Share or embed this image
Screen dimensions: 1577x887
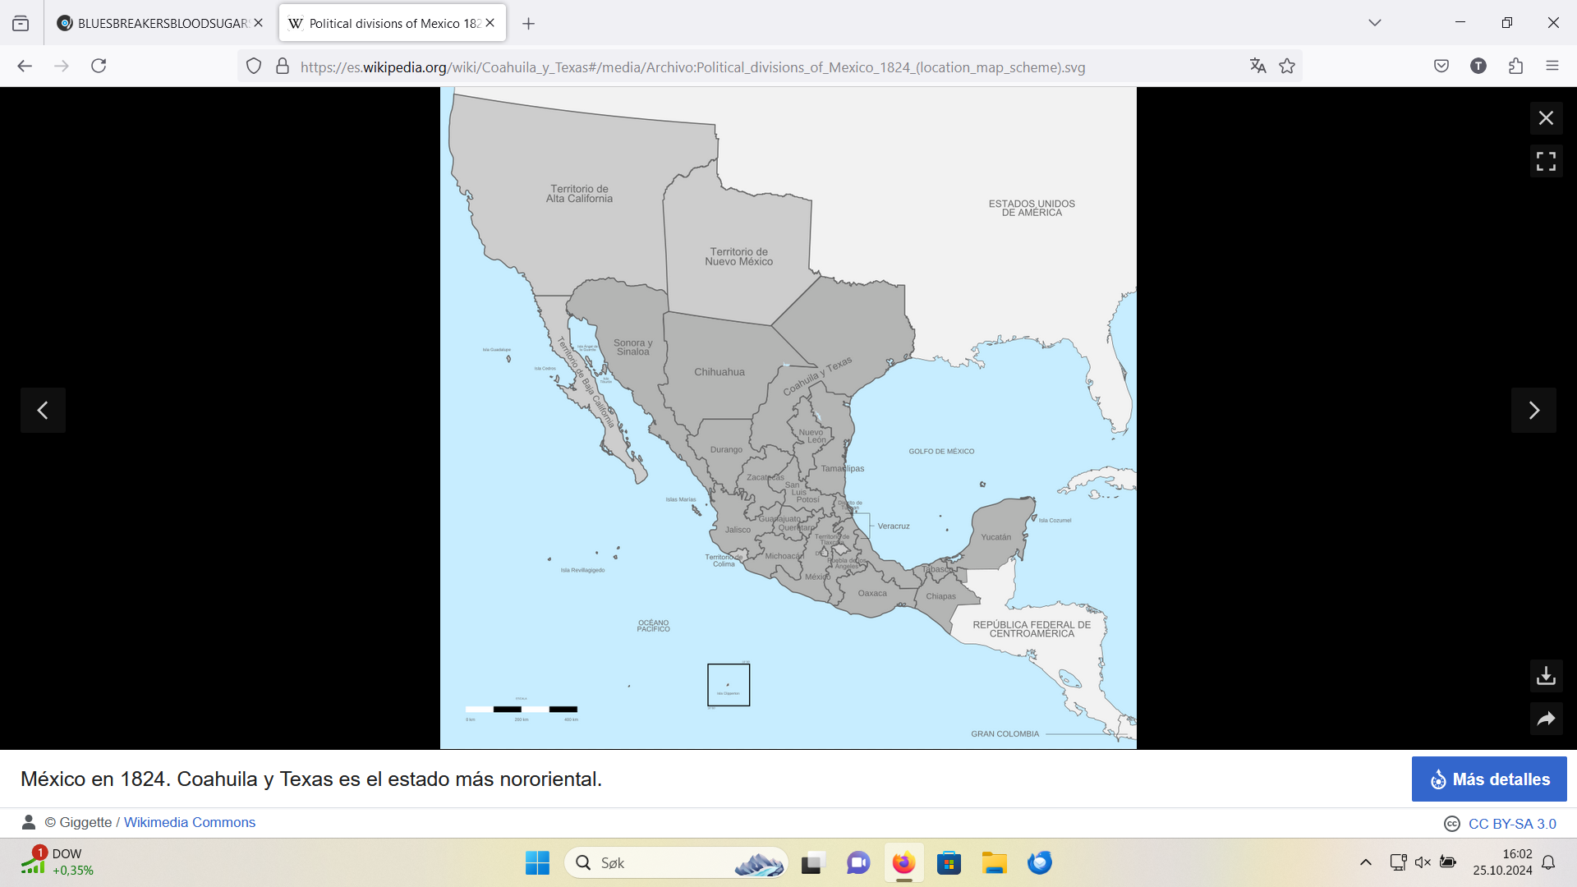tap(1546, 719)
